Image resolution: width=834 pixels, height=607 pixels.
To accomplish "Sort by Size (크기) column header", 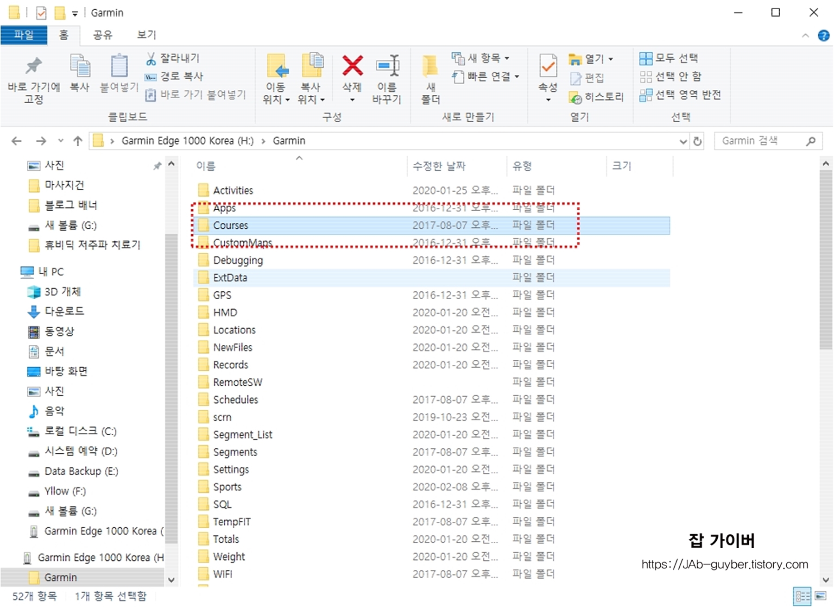I will coord(639,166).
